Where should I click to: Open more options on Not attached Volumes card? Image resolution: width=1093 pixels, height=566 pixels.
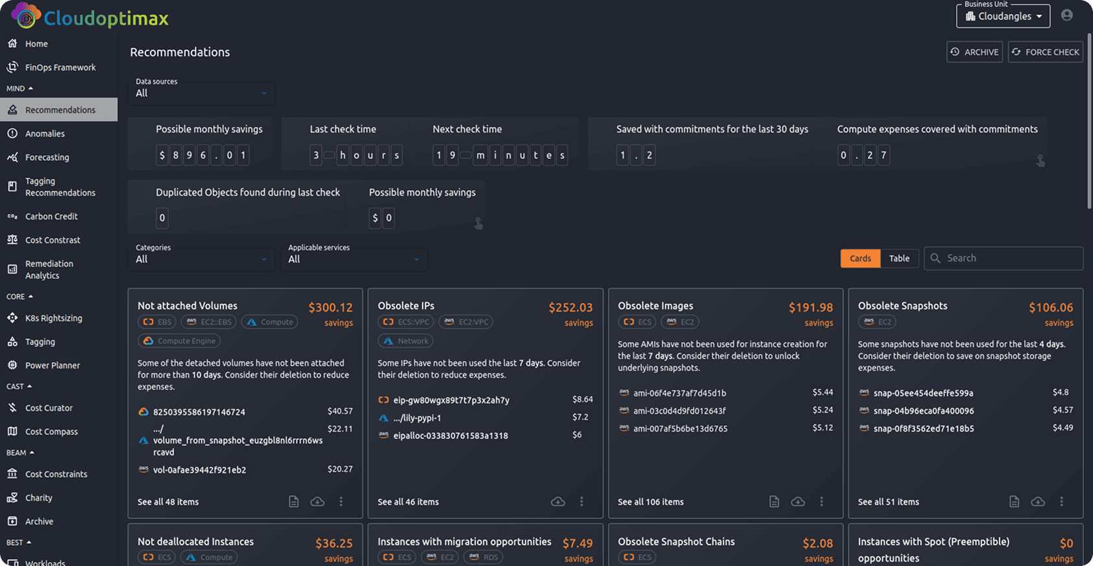click(x=341, y=501)
